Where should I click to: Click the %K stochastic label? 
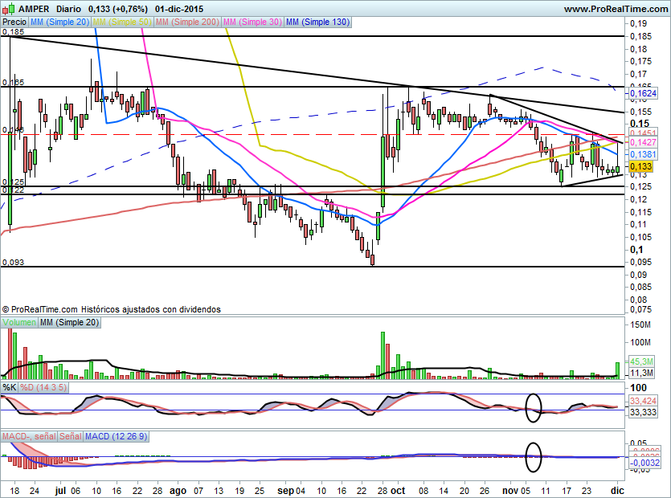(10, 387)
